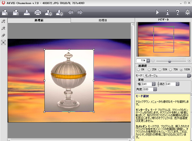Toggle the width-height proportion link icon
Viewport: 192px width, 141px height.
point(158,84)
